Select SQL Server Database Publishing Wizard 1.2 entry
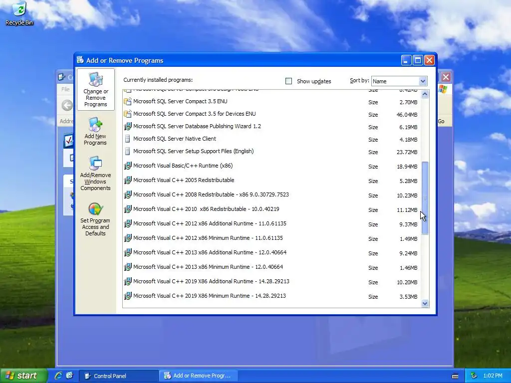This screenshot has width=511, height=383. [272, 127]
